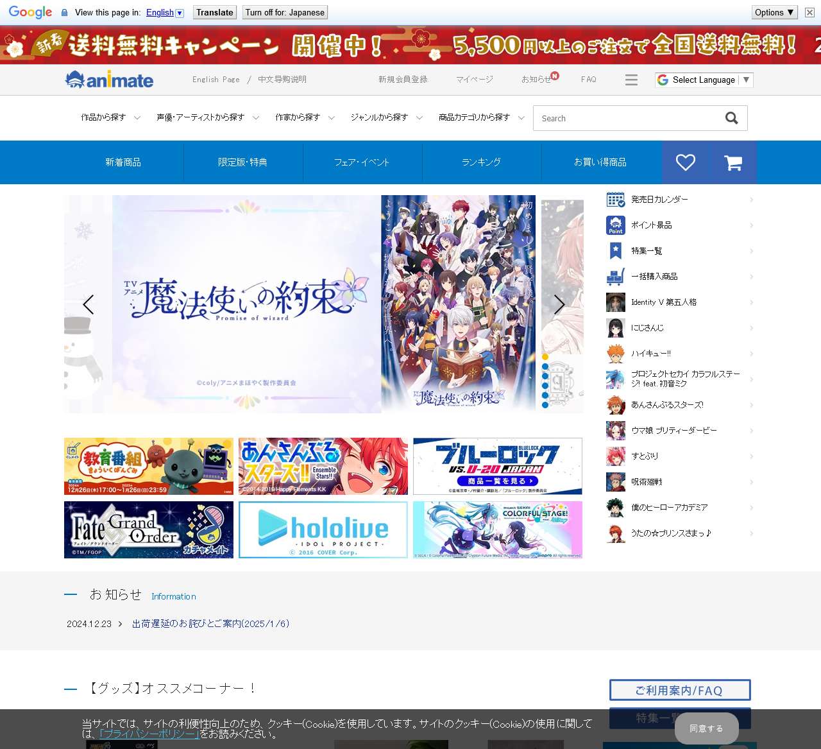Open the English Page link
The image size is (821, 749).
pos(216,80)
